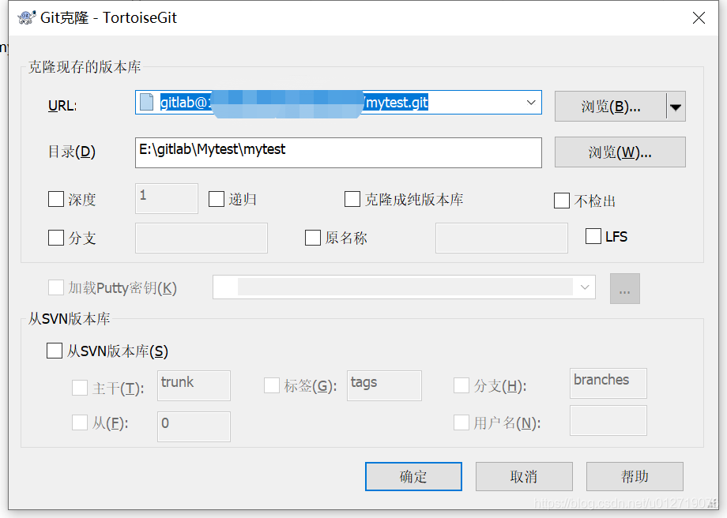Toggle the 主干(T) trunk checkbox
The height and width of the screenshot is (518, 727).
click(x=80, y=388)
